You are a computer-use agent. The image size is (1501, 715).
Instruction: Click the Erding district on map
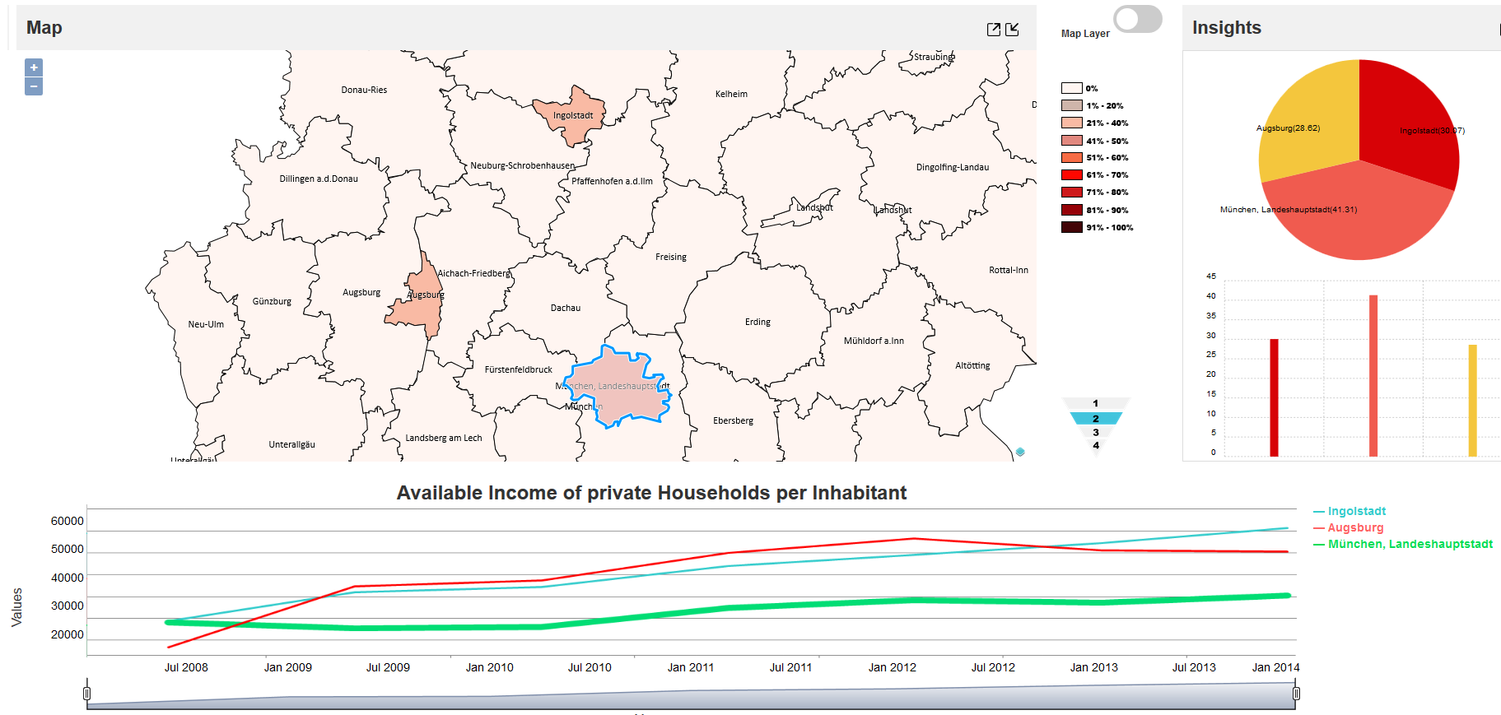click(x=757, y=323)
